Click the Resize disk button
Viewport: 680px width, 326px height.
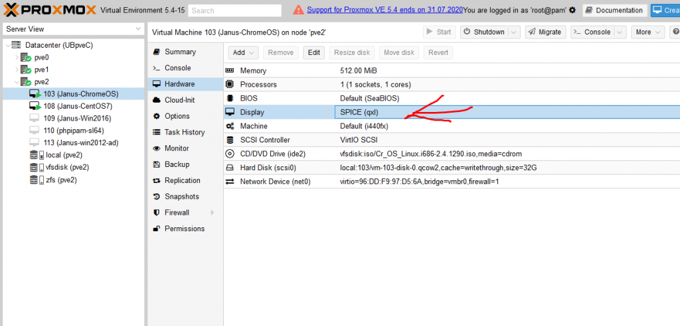[352, 53]
